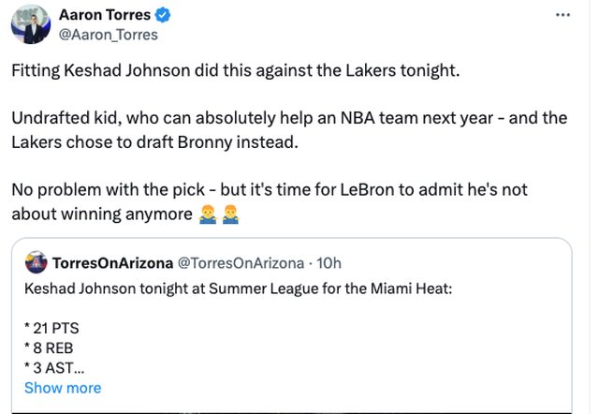The image size is (599, 414).
Task: Click the blue verified checkmark badge
Action: 162,15
